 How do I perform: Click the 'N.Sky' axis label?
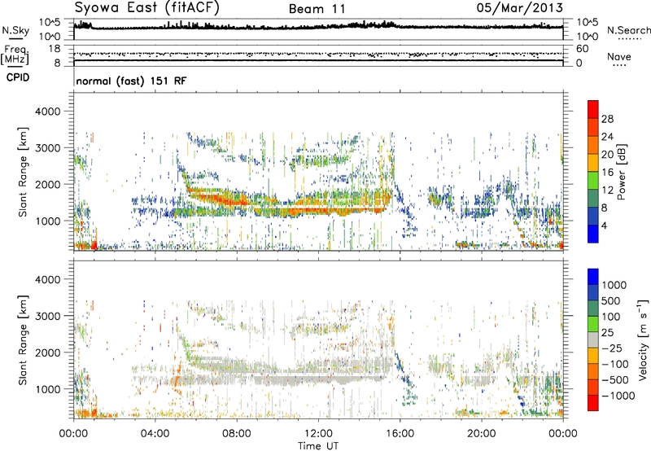pos(15,30)
